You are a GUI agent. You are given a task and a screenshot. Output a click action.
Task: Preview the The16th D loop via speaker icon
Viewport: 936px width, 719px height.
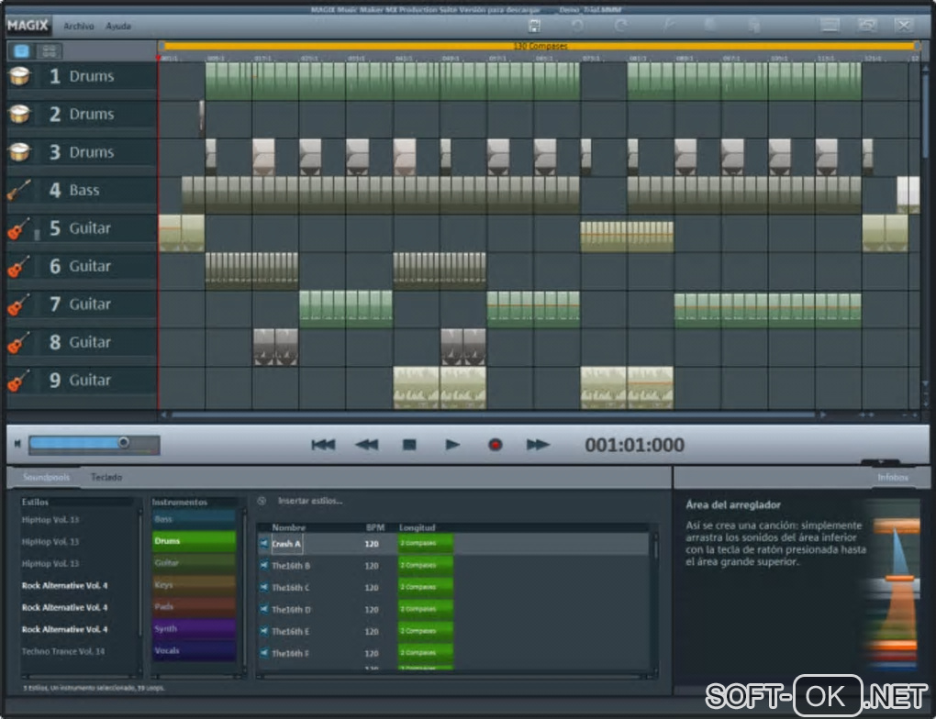(x=264, y=609)
